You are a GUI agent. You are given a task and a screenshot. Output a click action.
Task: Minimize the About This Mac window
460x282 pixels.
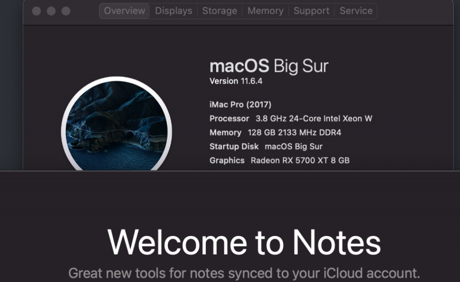pyautogui.click(x=51, y=11)
